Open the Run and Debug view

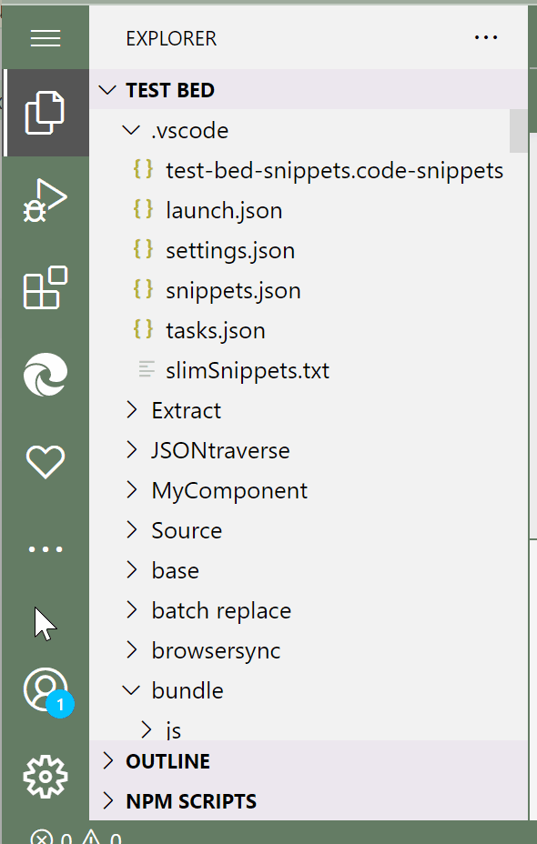pyautogui.click(x=46, y=200)
